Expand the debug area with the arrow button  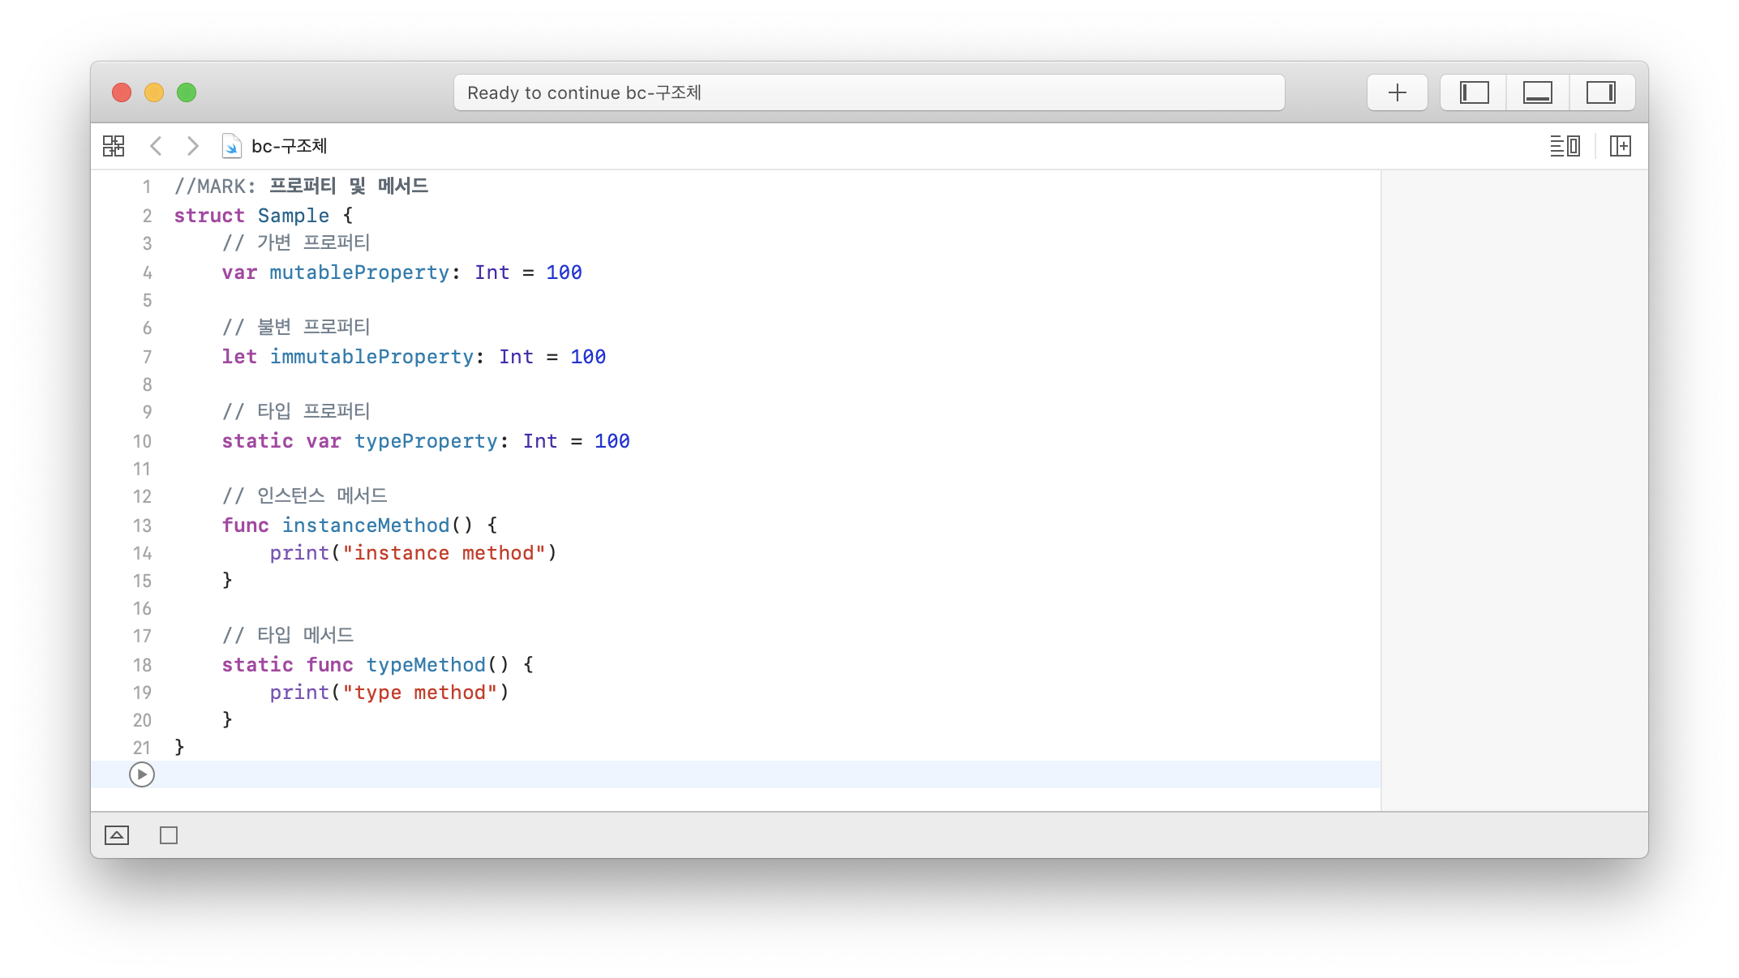[117, 835]
